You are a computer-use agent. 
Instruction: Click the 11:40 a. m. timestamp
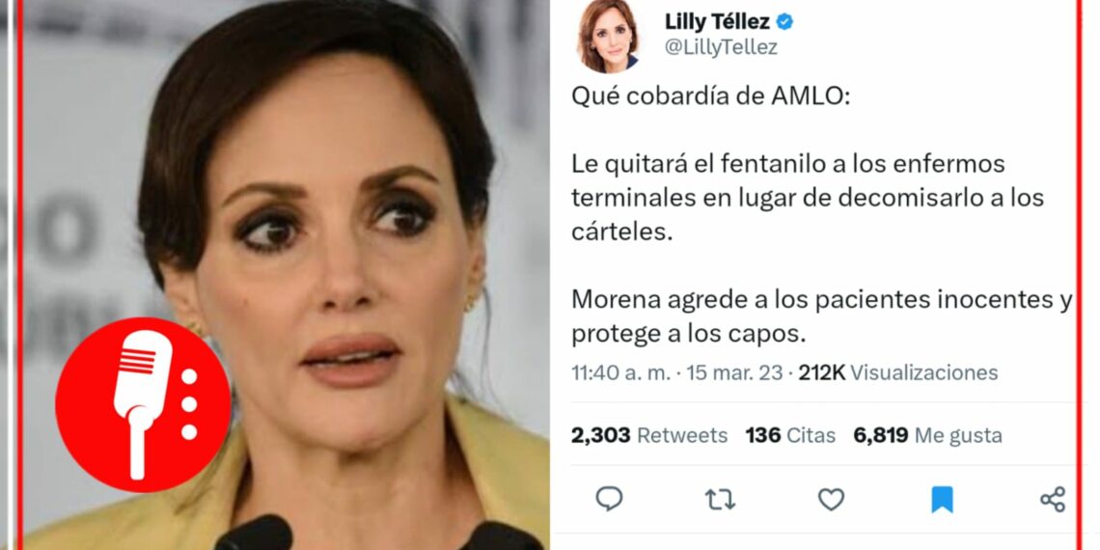coord(620,372)
